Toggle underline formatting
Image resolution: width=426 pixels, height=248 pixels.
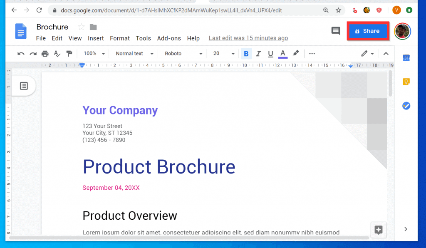click(270, 54)
